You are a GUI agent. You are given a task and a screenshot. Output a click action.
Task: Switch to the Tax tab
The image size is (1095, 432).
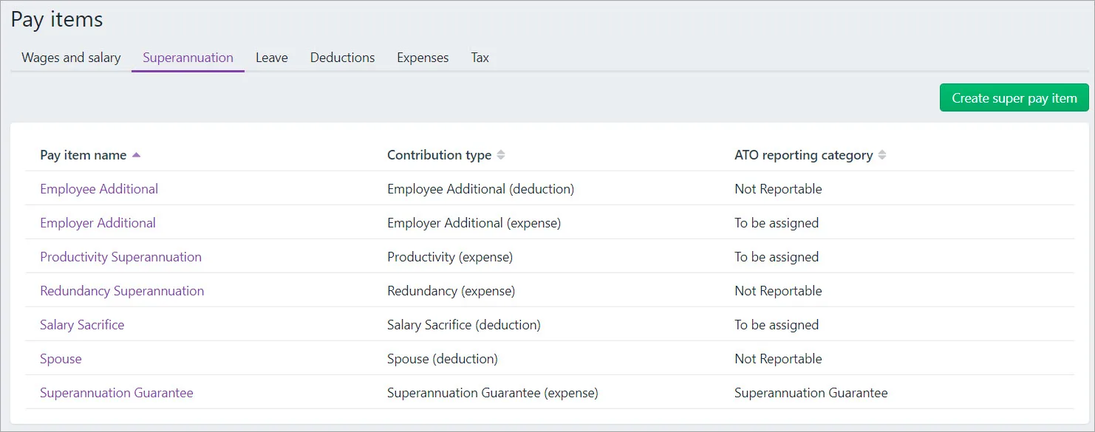[480, 58]
